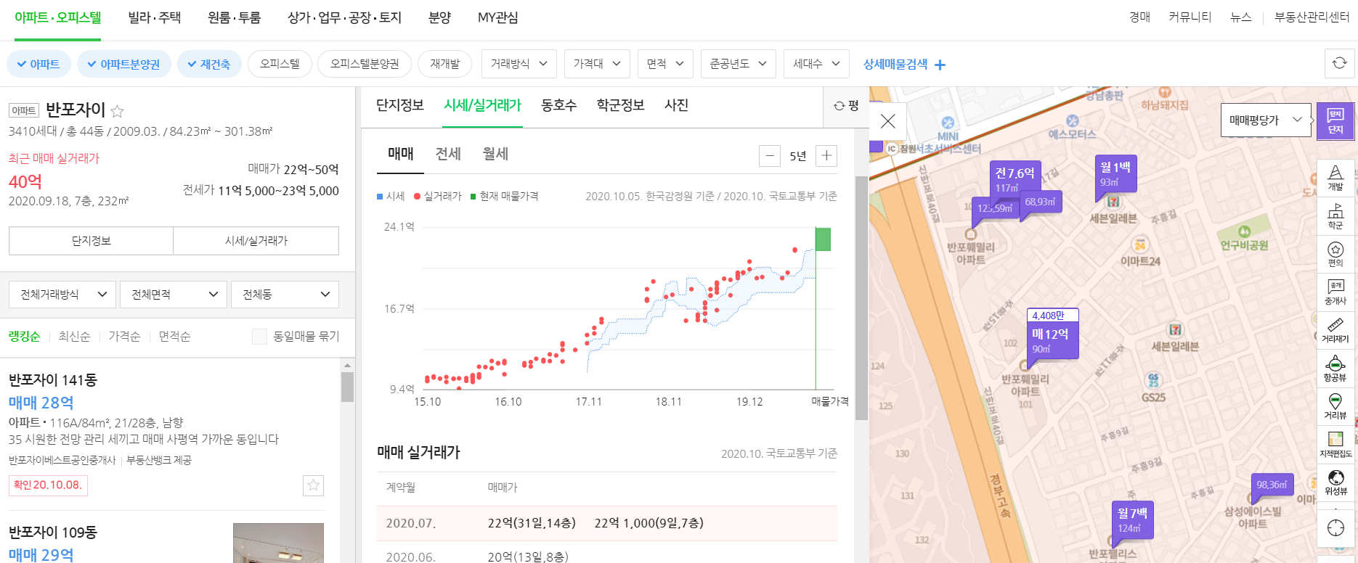This screenshot has height=563, width=1358.
Task: Click the 전 7.6억 map marker
Action: pos(1015,178)
